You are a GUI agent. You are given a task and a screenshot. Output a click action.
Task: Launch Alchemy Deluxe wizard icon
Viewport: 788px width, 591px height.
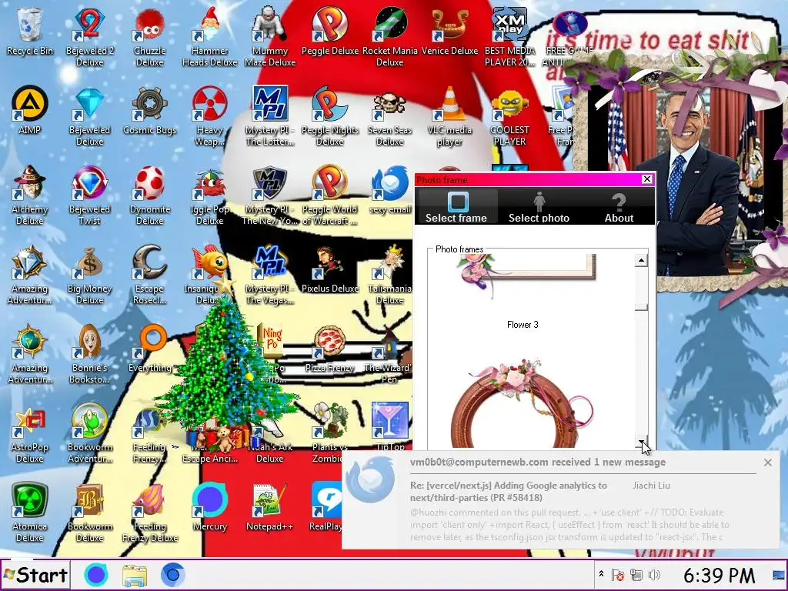click(x=30, y=195)
